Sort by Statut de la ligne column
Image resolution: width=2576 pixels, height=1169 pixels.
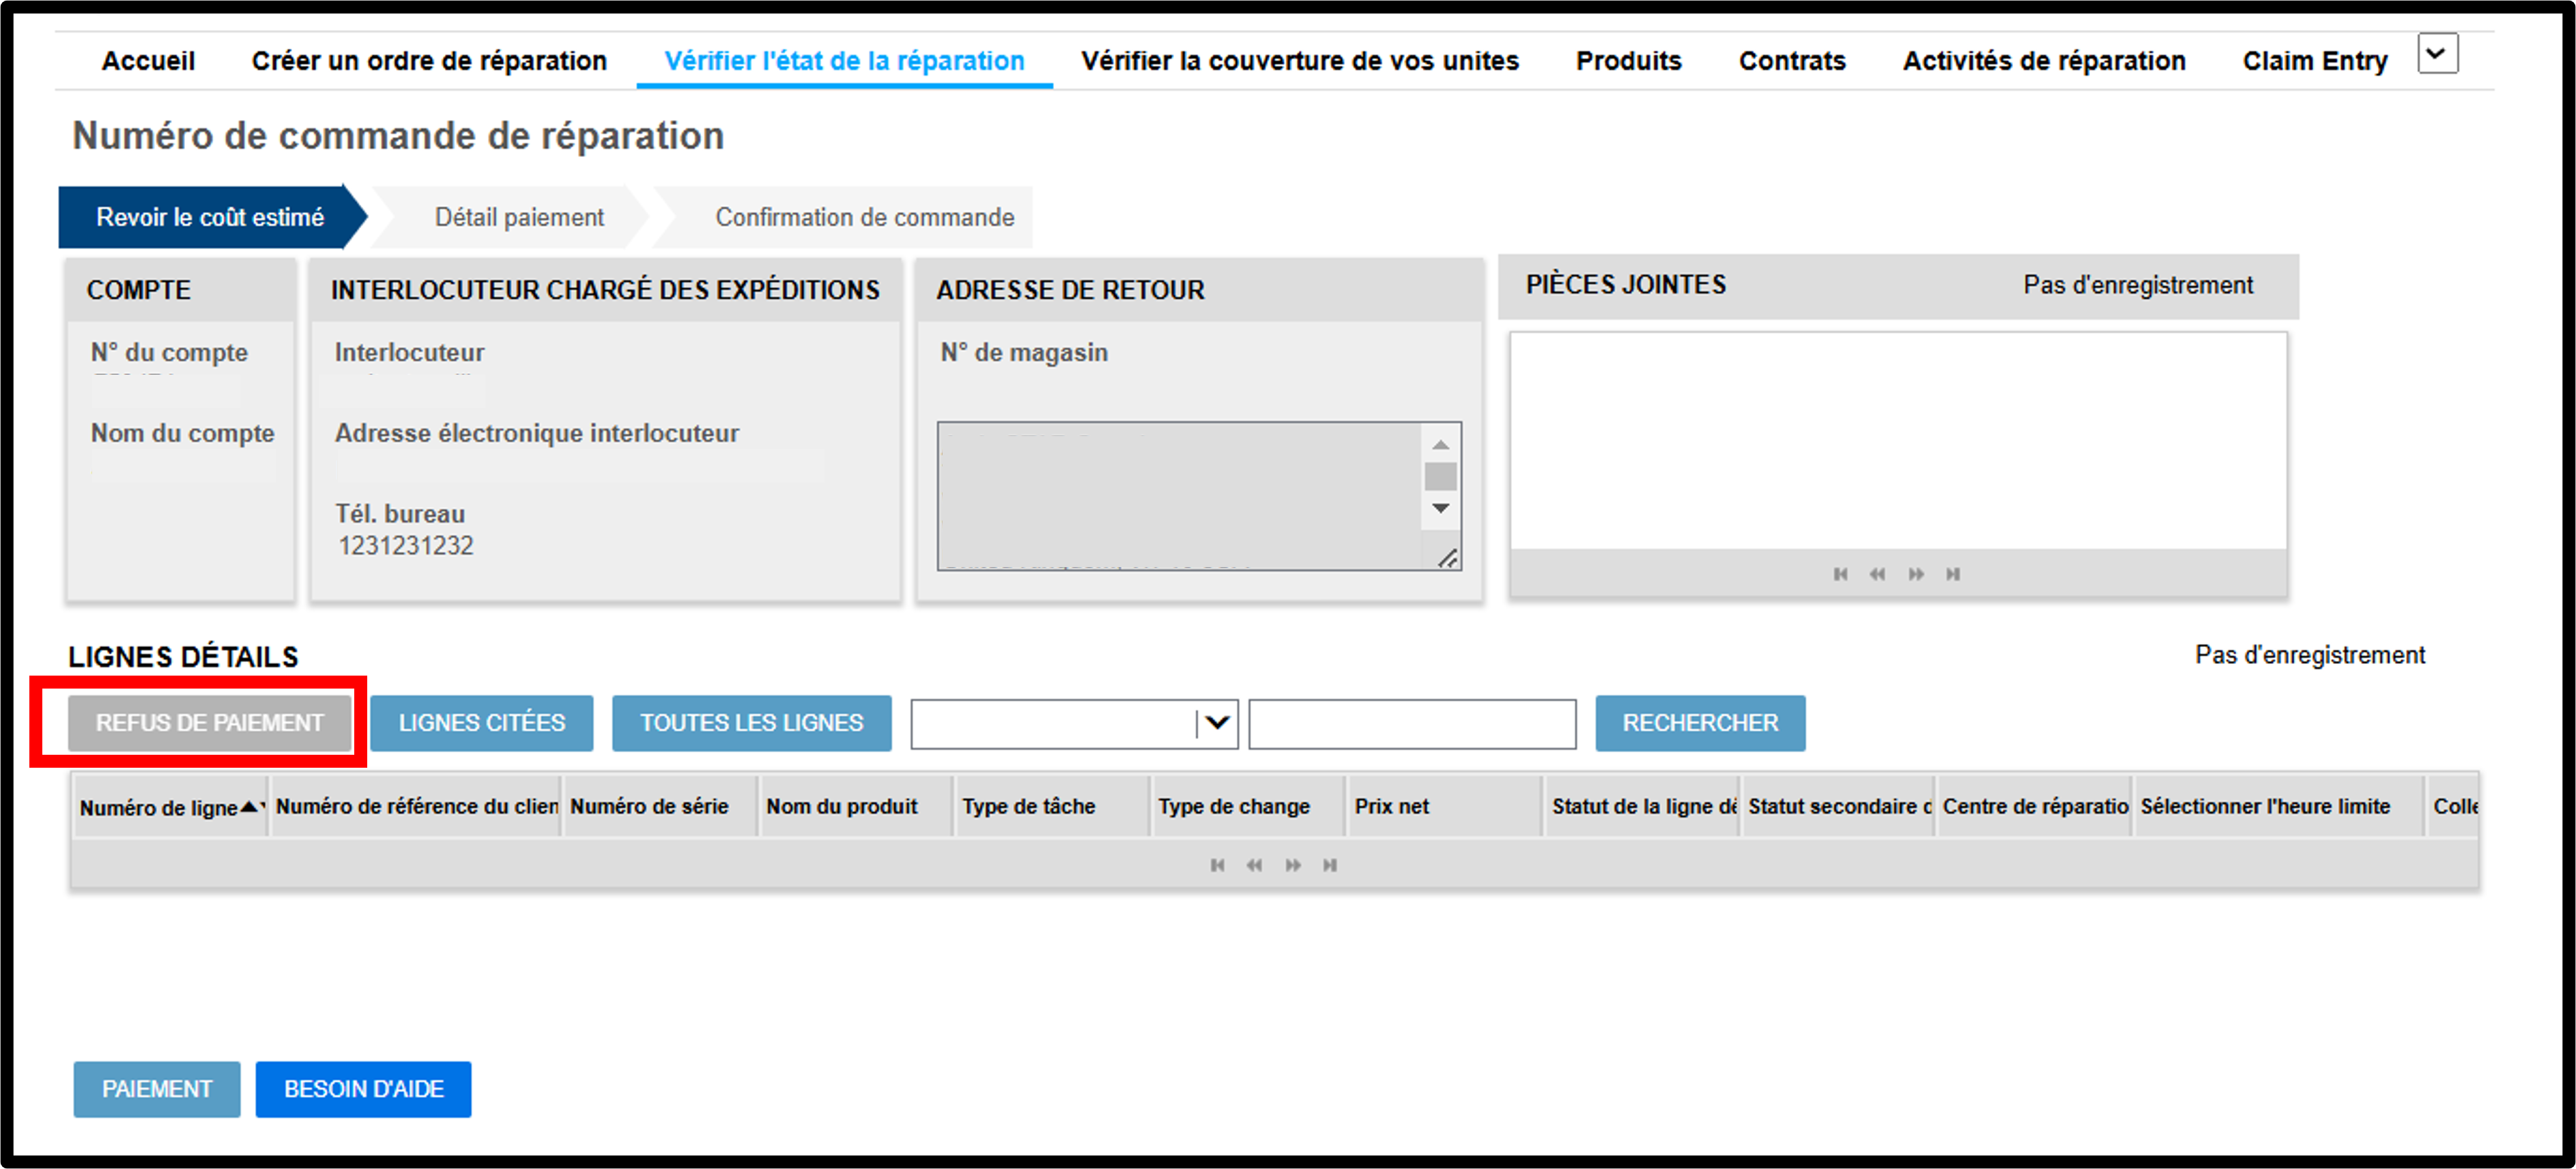pyautogui.click(x=1644, y=806)
